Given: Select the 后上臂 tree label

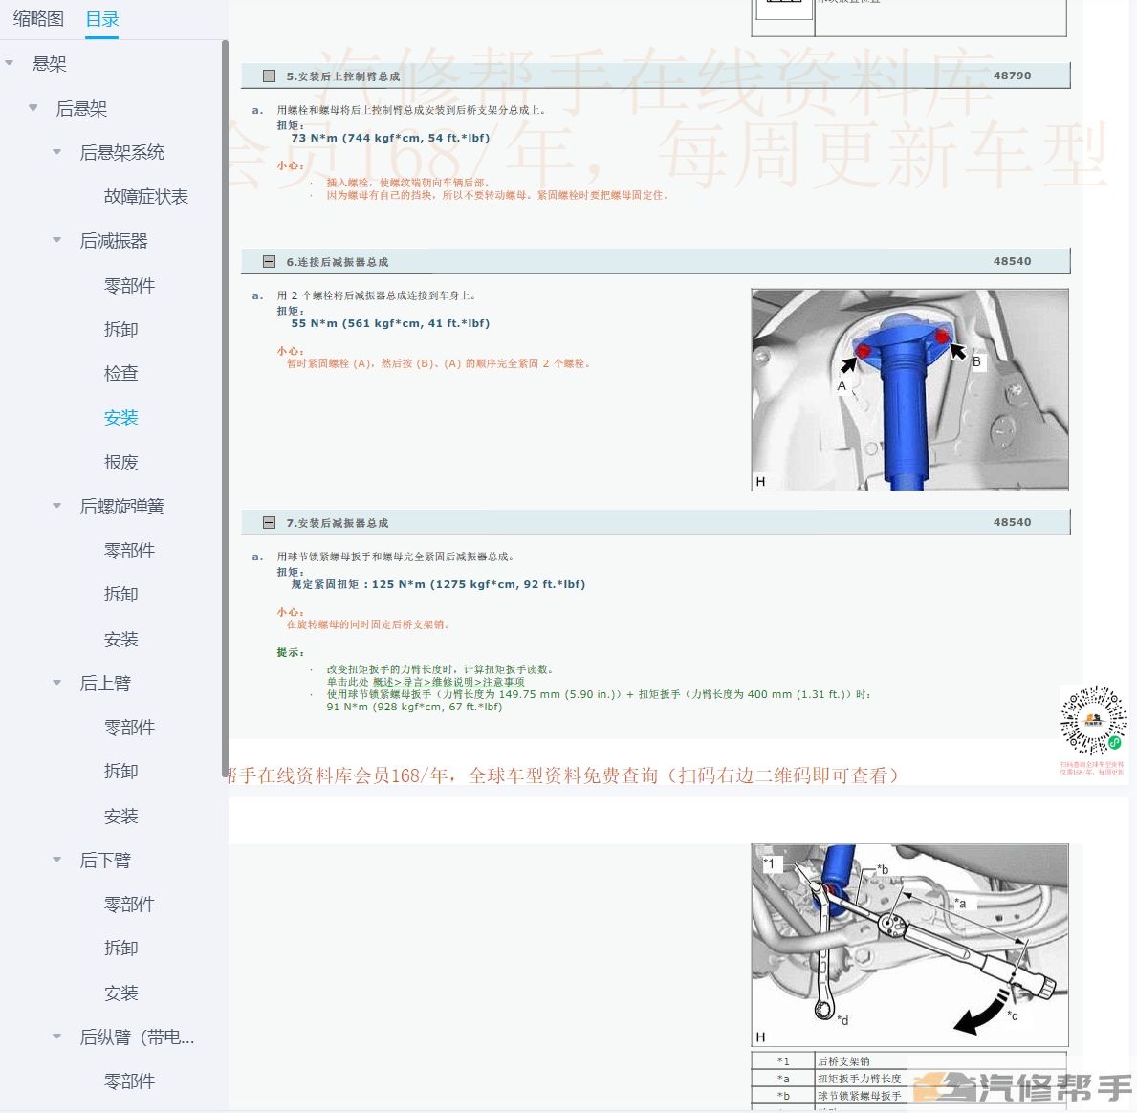Looking at the screenshot, I should click(x=105, y=683).
